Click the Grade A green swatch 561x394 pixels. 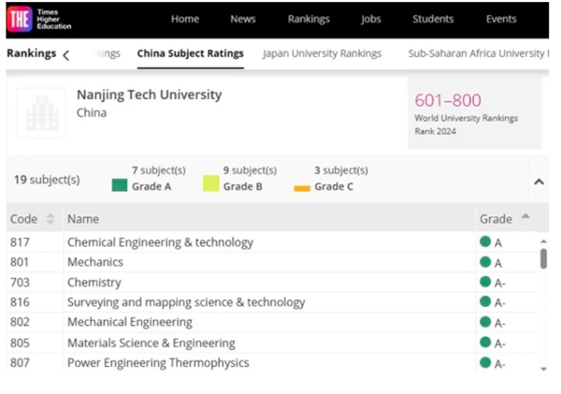point(120,185)
